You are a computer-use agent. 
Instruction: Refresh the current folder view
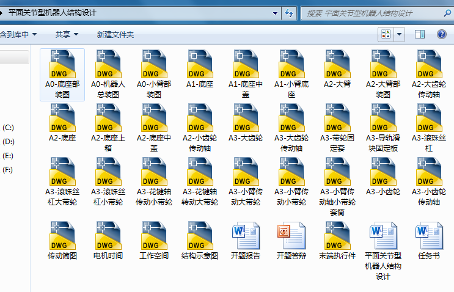289,13
